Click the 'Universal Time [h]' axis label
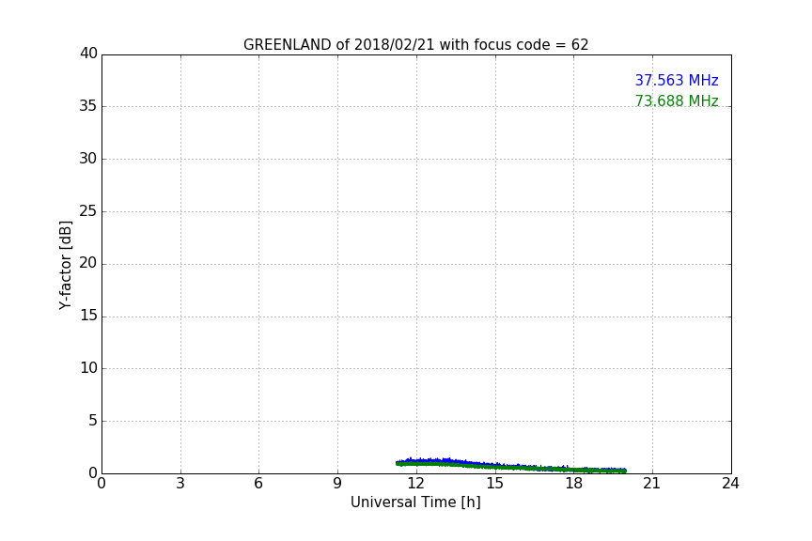Viewport: 812px width, 541px height. click(415, 502)
